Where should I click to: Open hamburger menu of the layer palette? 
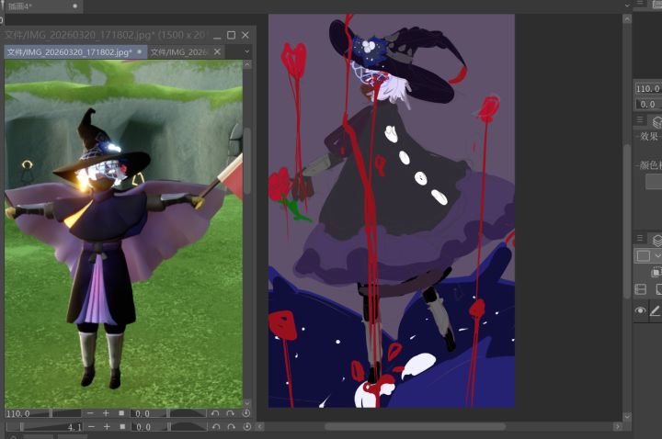tap(640, 238)
